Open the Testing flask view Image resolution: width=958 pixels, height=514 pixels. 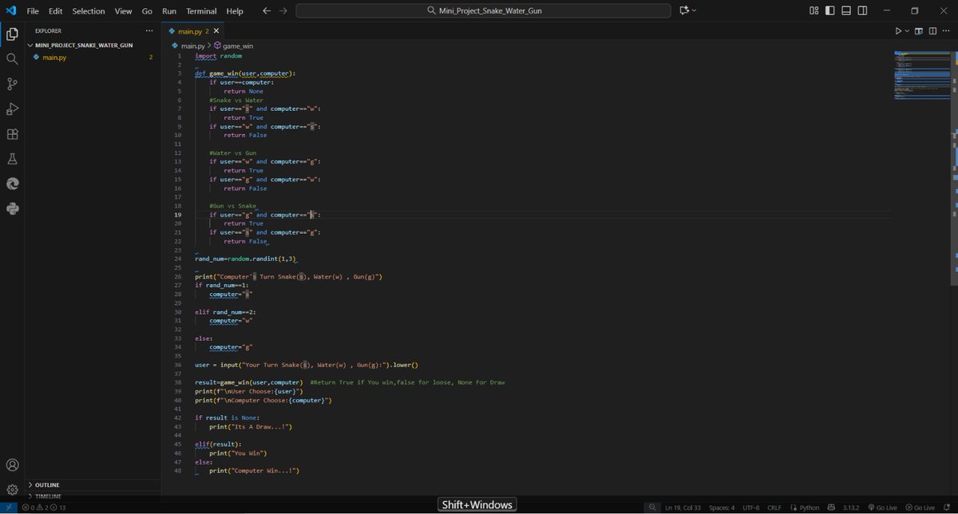click(x=12, y=159)
